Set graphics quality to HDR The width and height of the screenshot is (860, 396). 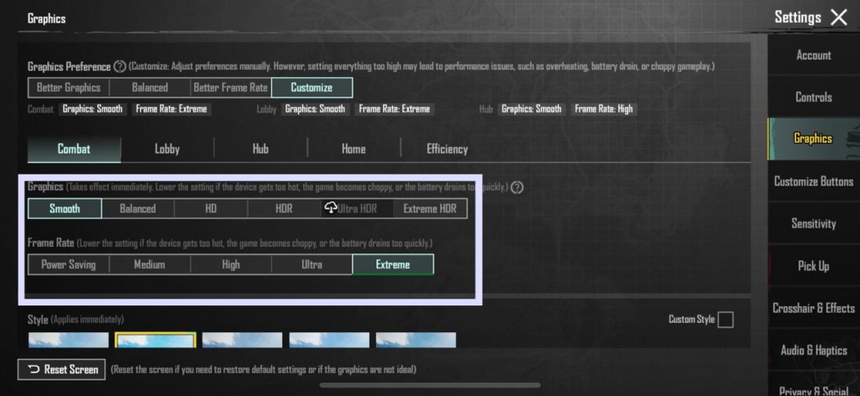click(x=284, y=209)
